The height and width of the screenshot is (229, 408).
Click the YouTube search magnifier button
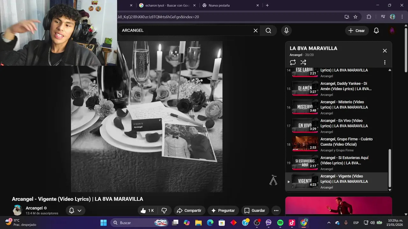268,31
